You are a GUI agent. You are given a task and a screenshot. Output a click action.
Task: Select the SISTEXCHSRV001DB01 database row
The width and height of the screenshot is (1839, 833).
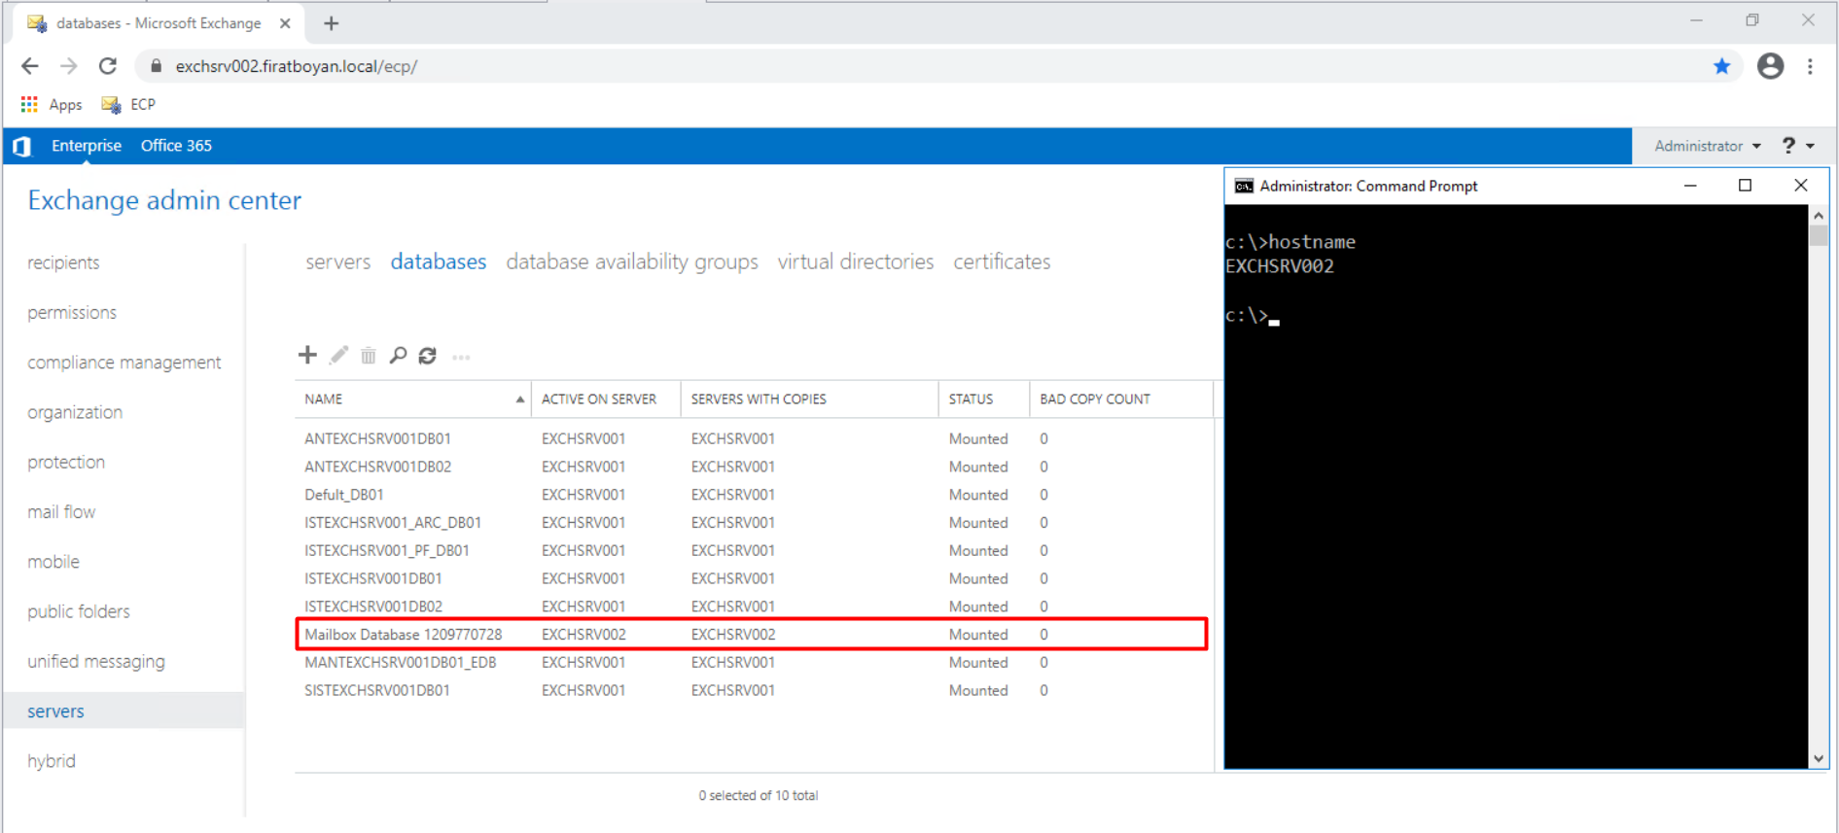(754, 690)
